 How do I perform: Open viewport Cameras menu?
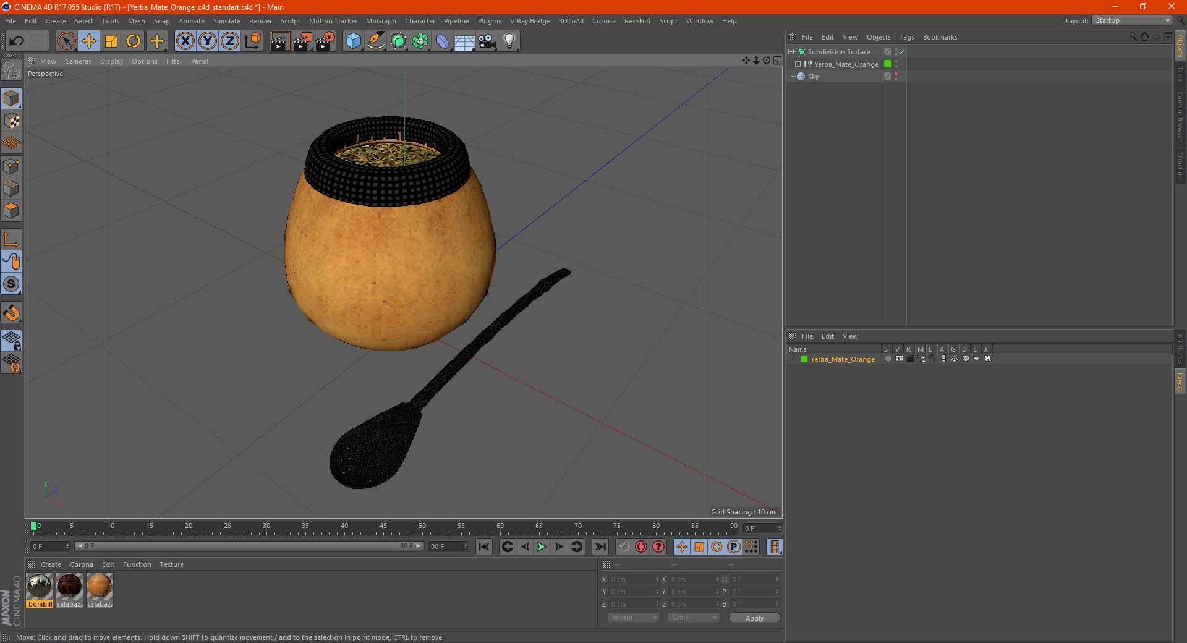(x=78, y=61)
